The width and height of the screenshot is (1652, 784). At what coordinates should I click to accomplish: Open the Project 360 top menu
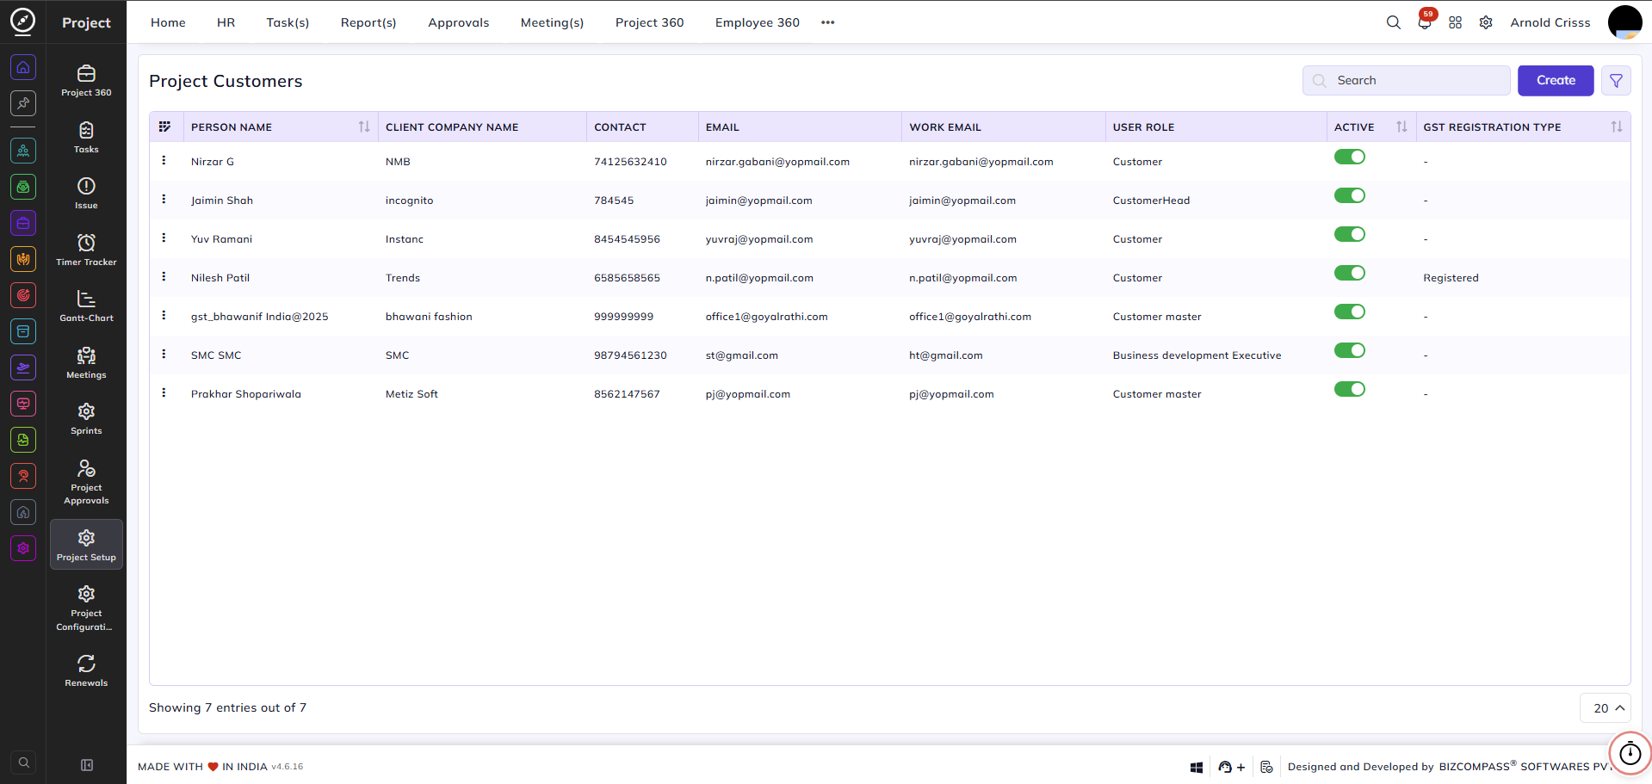(x=649, y=22)
